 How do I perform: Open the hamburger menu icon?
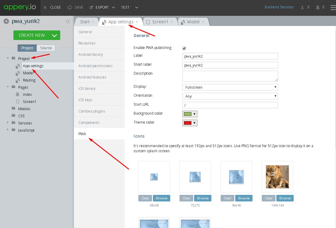pos(333,8)
